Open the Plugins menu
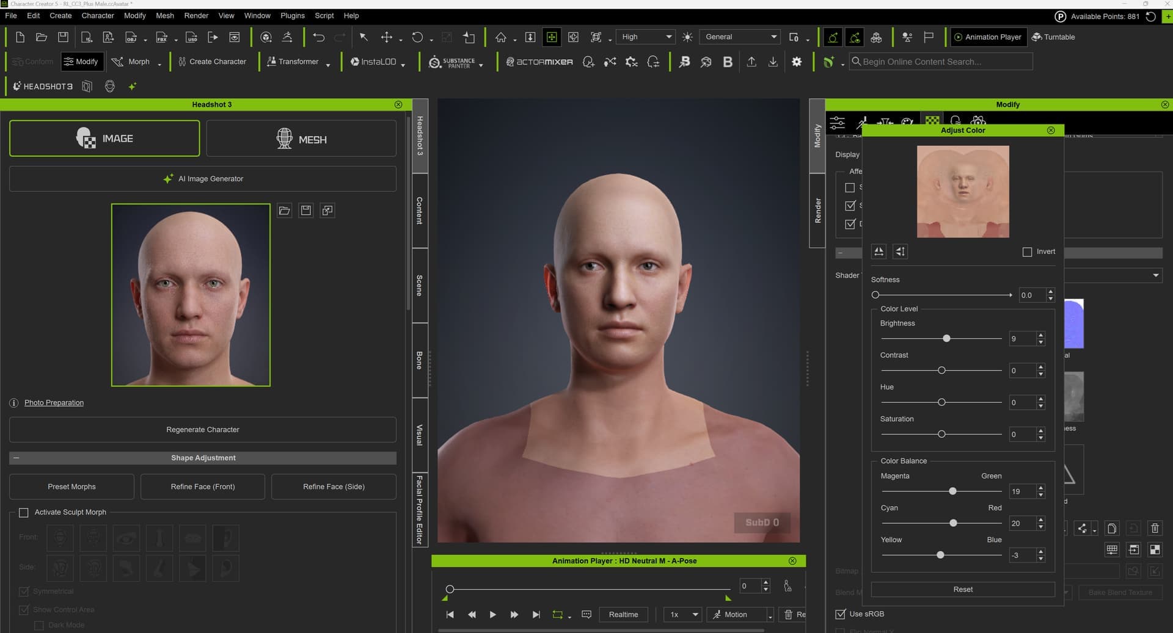Image resolution: width=1173 pixels, height=633 pixels. (292, 16)
